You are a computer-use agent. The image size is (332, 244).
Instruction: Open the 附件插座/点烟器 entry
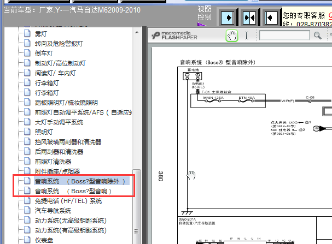coord(57,171)
